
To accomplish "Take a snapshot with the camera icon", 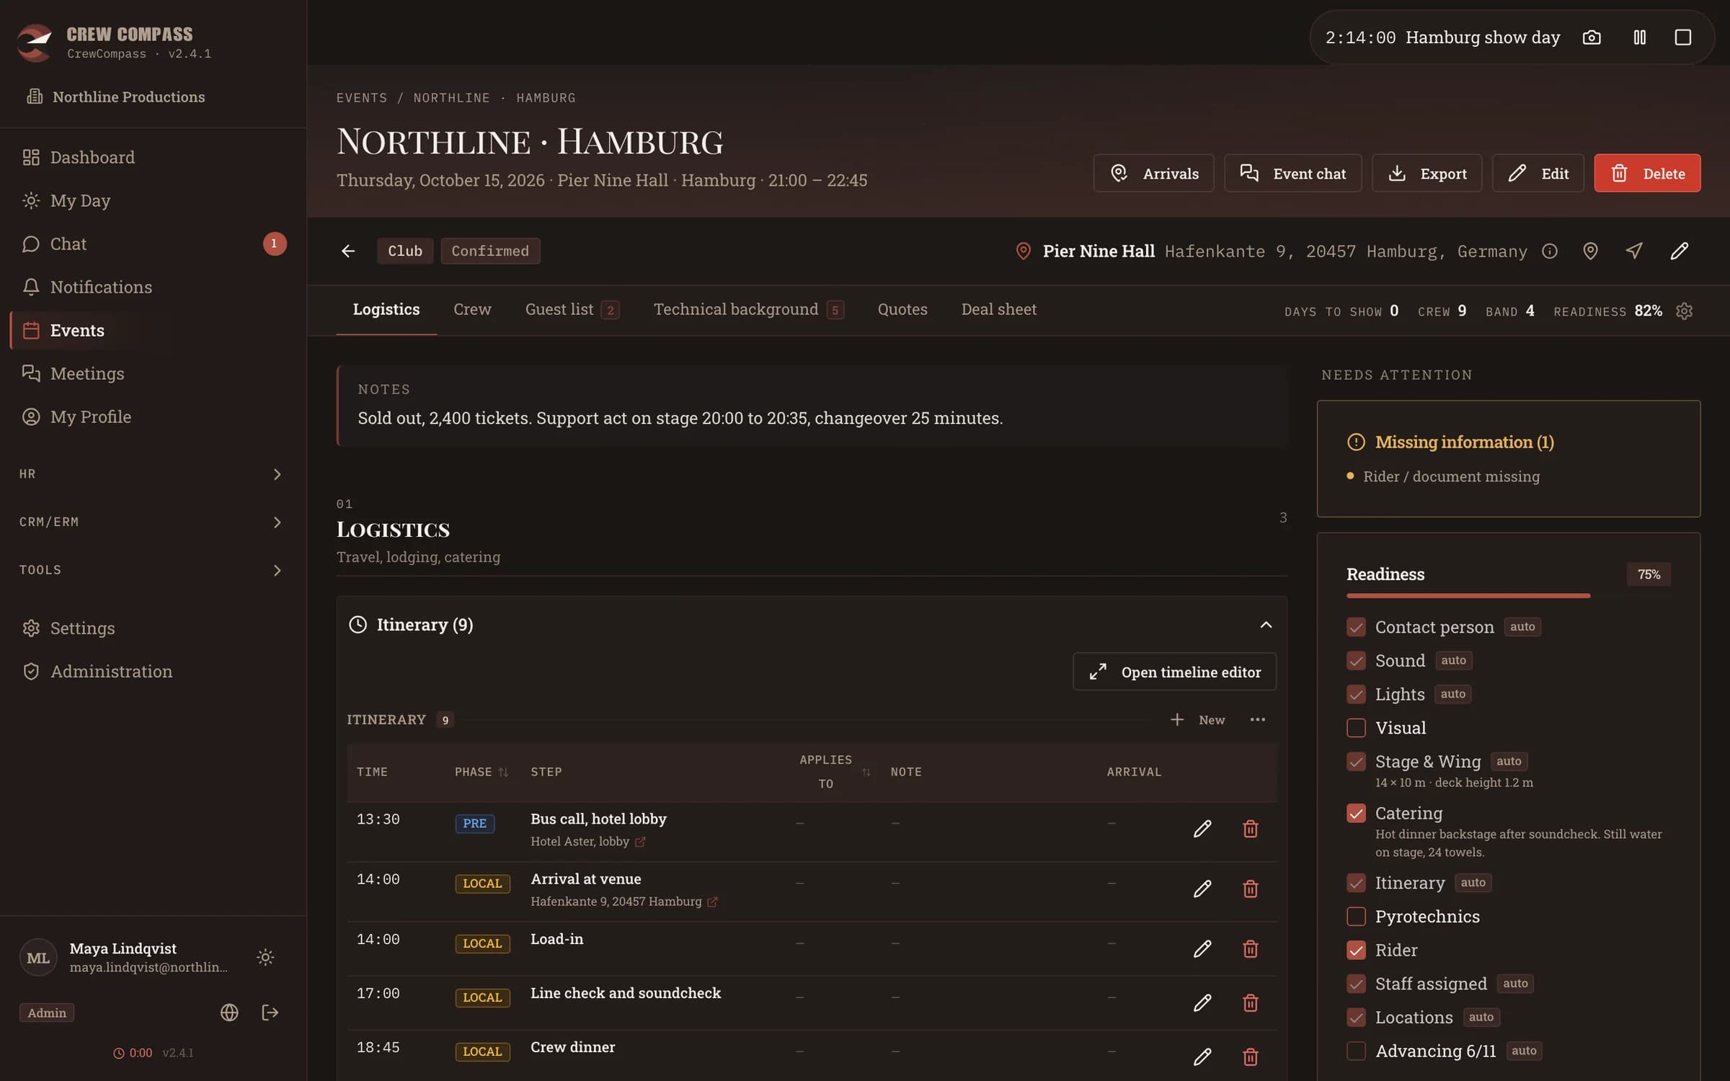I will click(x=1592, y=37).
